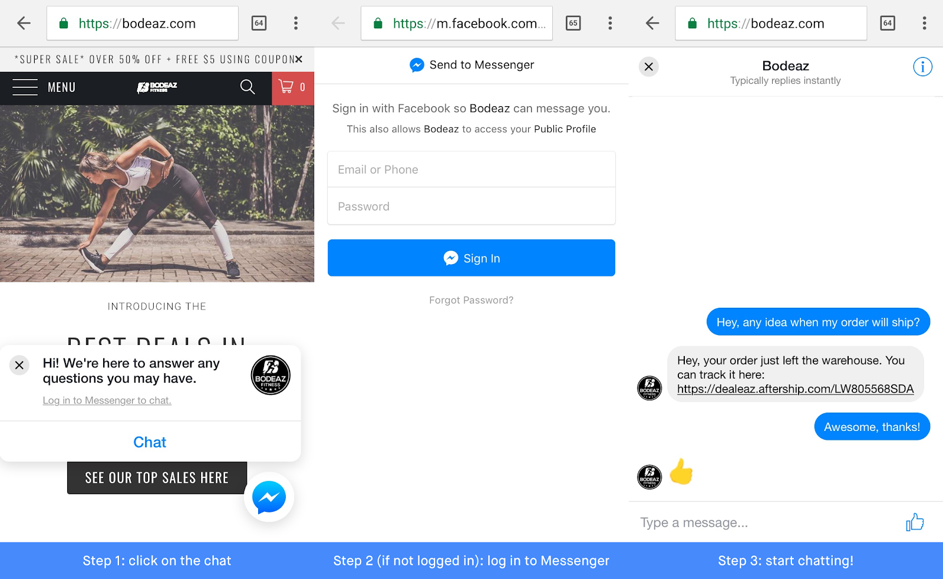Image resolution: width=943 pixels, height=579 pixels.
Task: Click the Email or Phone field
Action: [x=471, y=170]
